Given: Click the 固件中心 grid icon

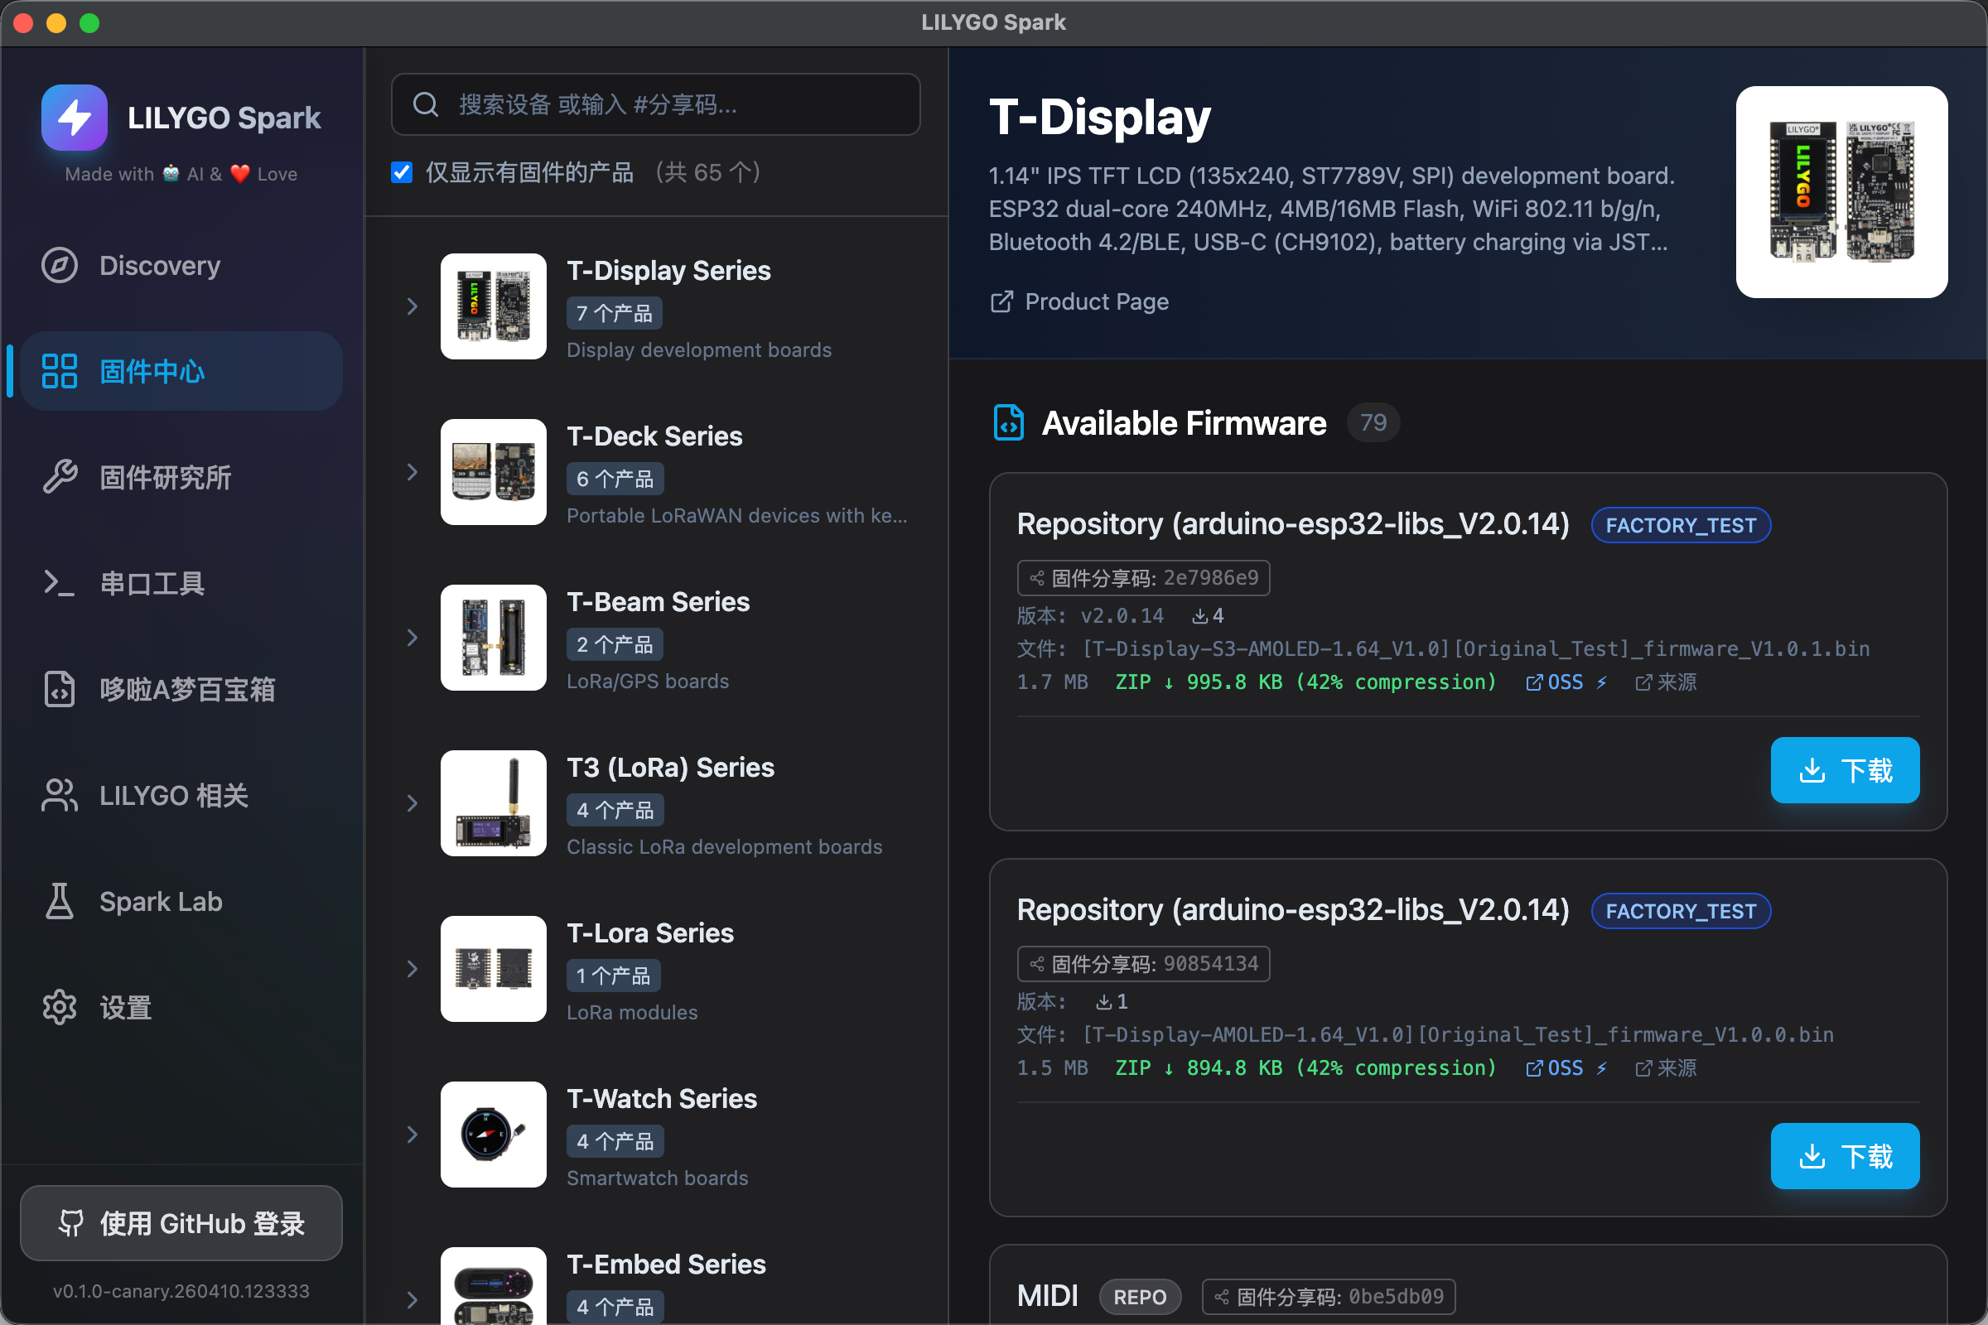Looking at the screenshot, I should [x=59, y=371].
